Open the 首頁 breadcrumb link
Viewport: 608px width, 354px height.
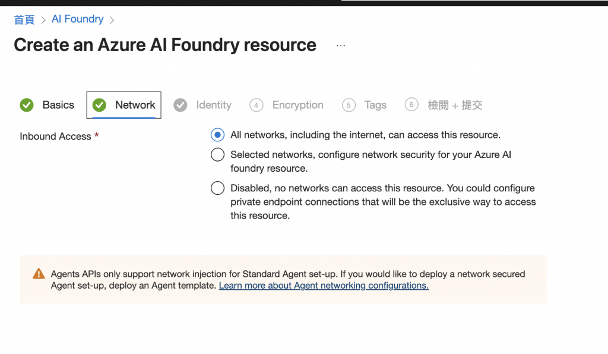point(24,20)
